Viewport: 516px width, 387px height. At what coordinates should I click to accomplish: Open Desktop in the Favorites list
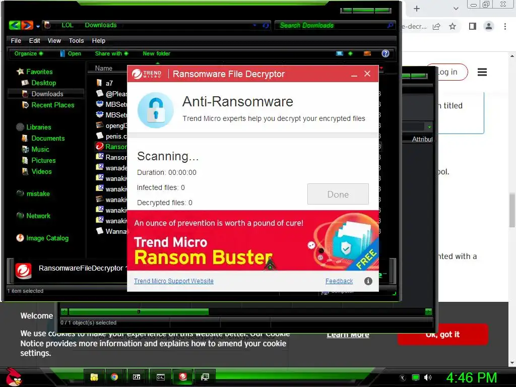[43, 83]
